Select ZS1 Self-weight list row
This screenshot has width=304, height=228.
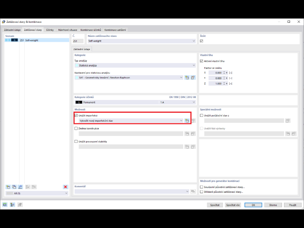pos(37,40)
